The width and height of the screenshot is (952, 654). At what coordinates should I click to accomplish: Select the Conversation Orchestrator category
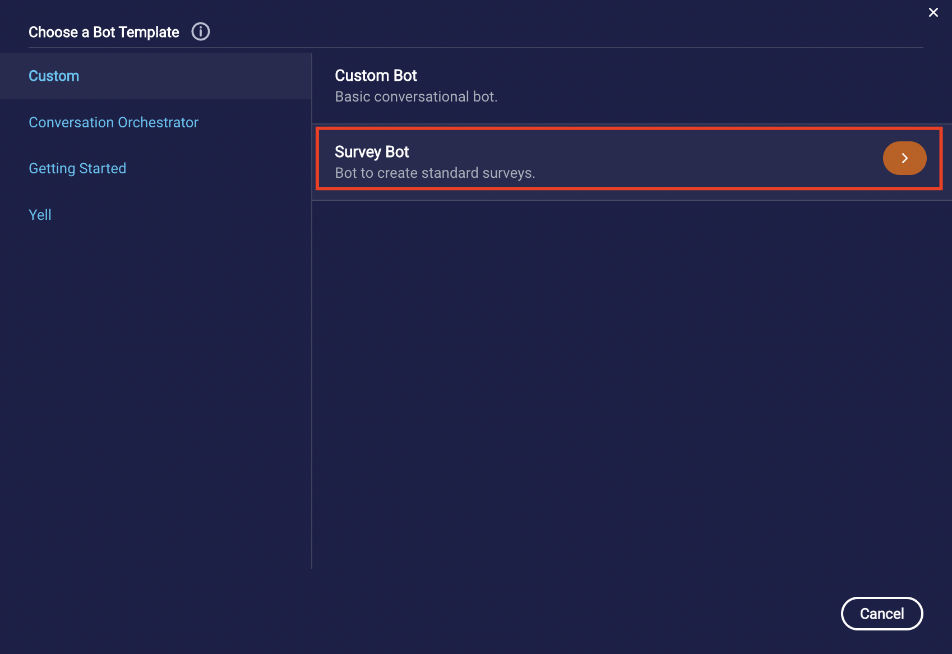tap(113, 122)
